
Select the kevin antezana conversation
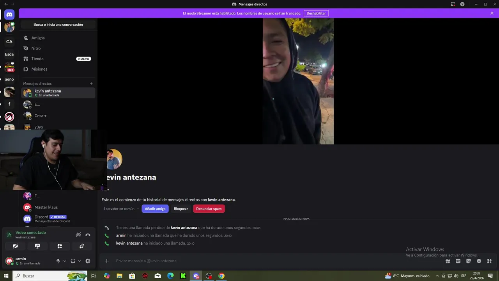coord(58,93)
